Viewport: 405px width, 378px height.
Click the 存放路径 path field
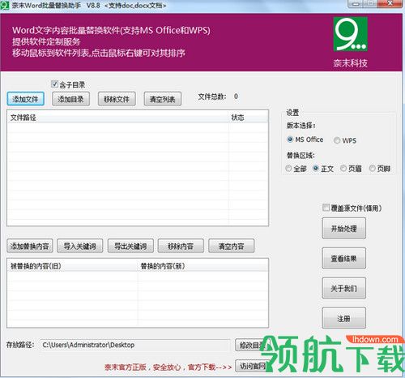[x=135, y=345]
